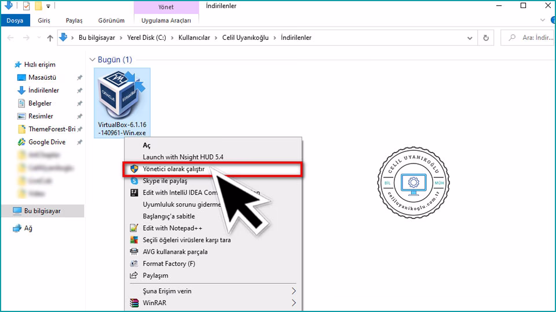Open the recent locations dropdown arrow
556x312 pixels.
[x=39, y=38]
